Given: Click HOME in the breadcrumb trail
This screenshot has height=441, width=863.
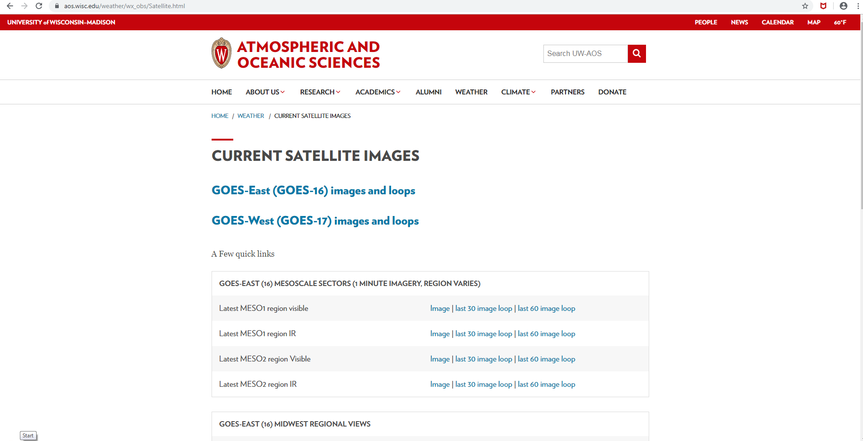Looking at the screenshot, I should click(x=220, y=116).
